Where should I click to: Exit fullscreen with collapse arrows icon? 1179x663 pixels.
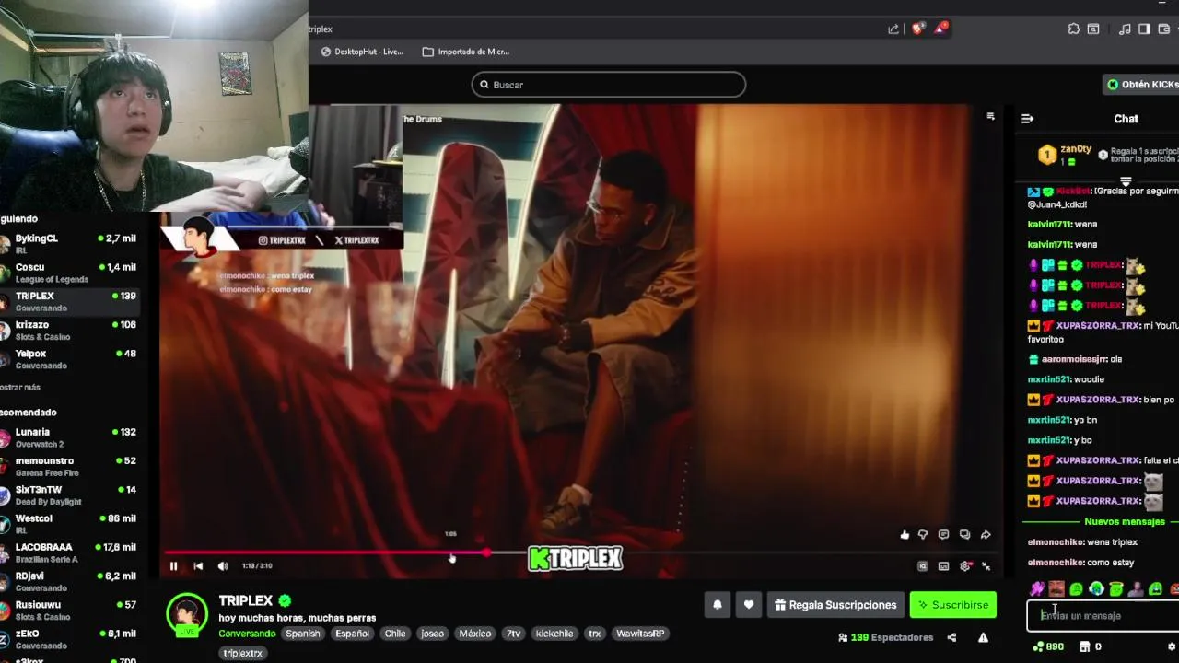pyautogui.click(x=986, y=566)
